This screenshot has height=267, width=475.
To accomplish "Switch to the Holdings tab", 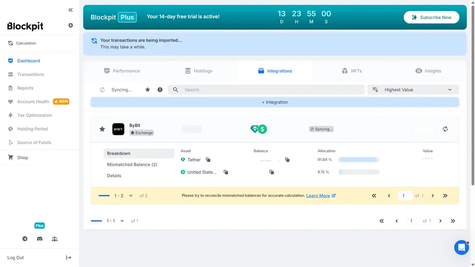I will tap(199, 71).
